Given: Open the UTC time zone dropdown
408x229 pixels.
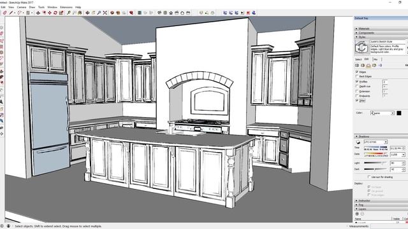Looking at the screenshot, I should click(x=375, y=142).
